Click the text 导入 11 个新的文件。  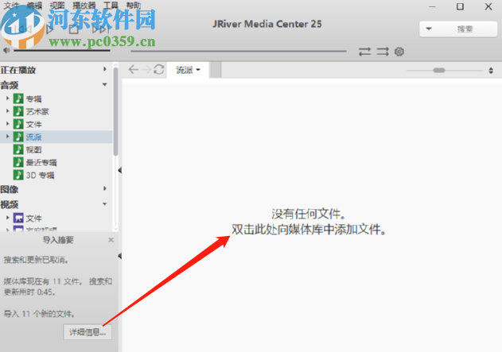tap(39, 314)
